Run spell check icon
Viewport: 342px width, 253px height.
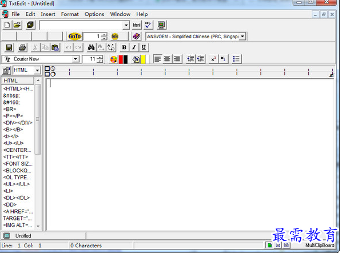(x=148, y=25)
